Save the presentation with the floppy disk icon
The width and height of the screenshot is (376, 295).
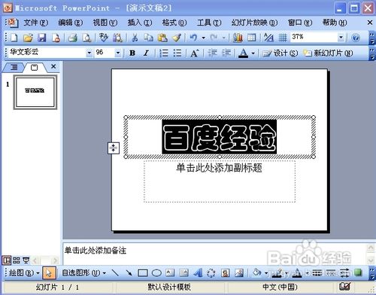pos(42,38)
